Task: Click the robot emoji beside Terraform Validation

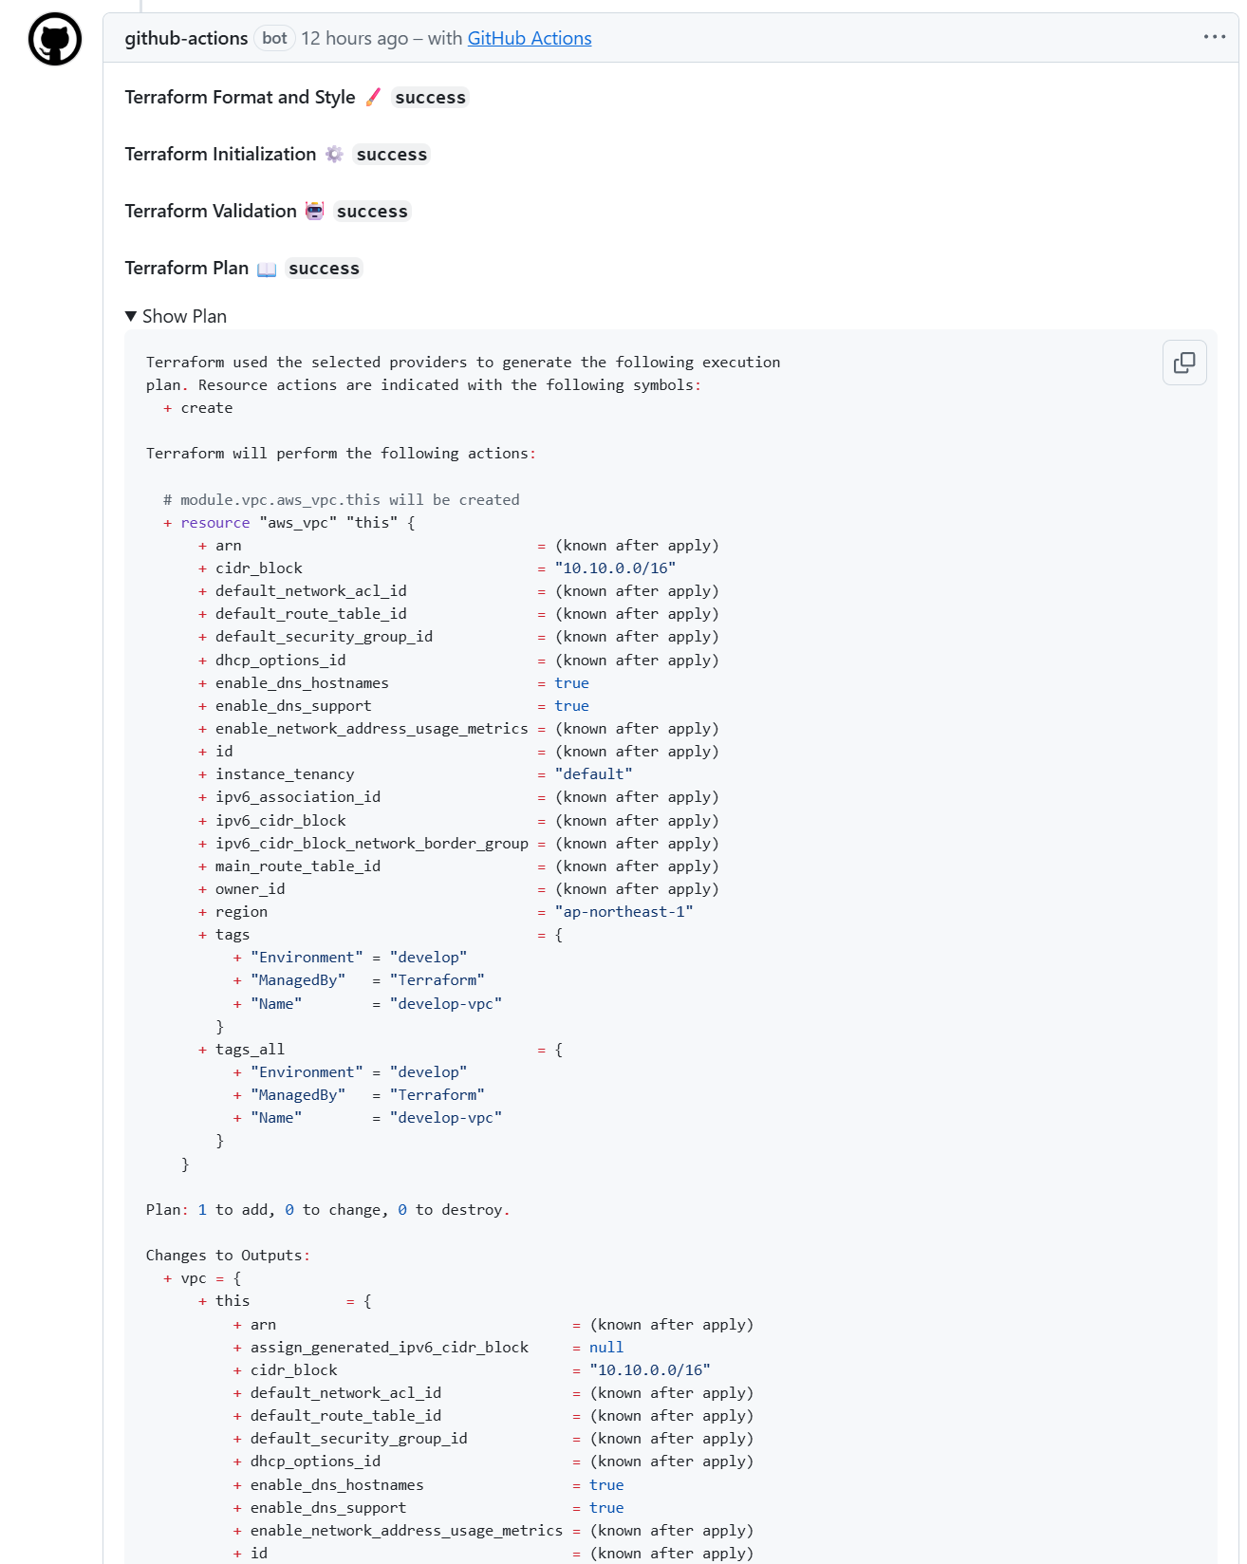Action: [315, 211]
